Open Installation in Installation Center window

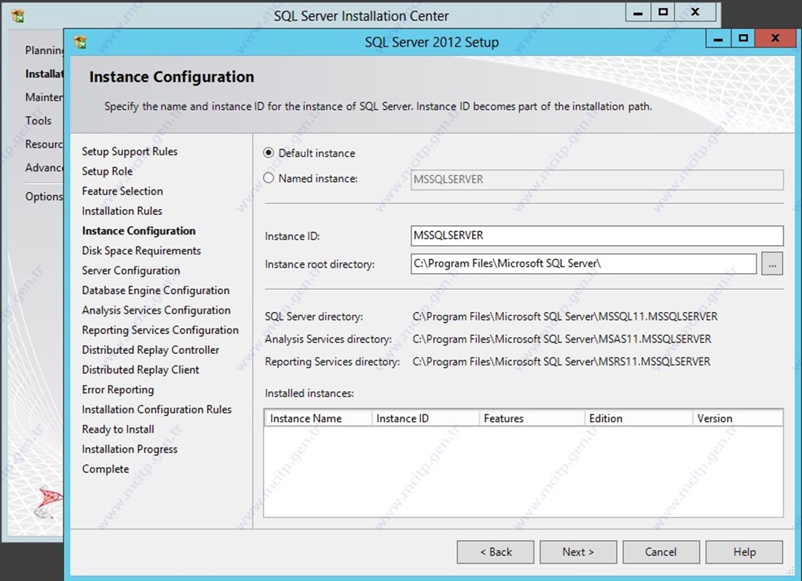(44, 74)
